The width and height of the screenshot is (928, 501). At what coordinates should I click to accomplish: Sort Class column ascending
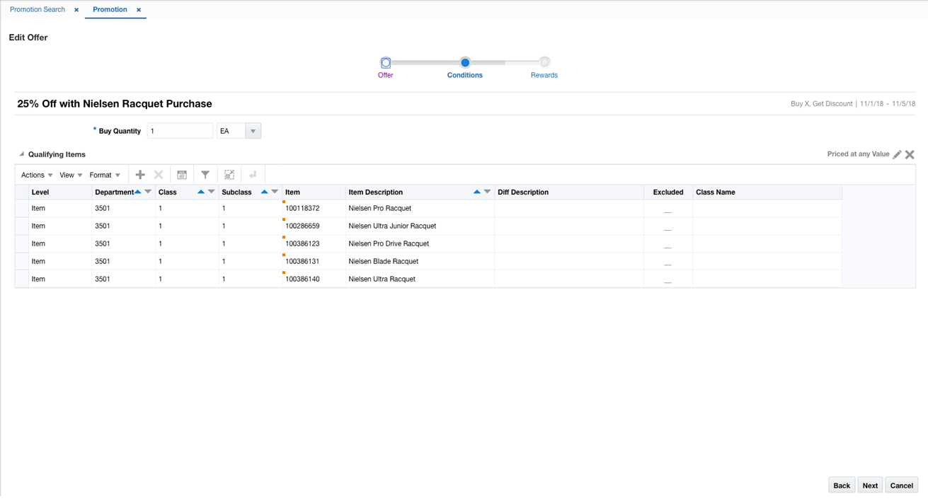201,192
